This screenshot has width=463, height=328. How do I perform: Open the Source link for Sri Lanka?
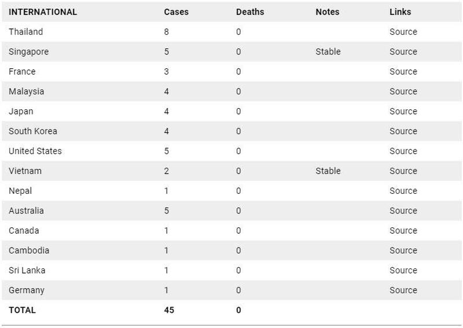[403, 270]
